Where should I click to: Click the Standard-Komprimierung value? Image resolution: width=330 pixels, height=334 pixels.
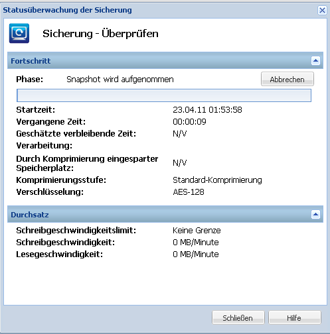[217, 180]
